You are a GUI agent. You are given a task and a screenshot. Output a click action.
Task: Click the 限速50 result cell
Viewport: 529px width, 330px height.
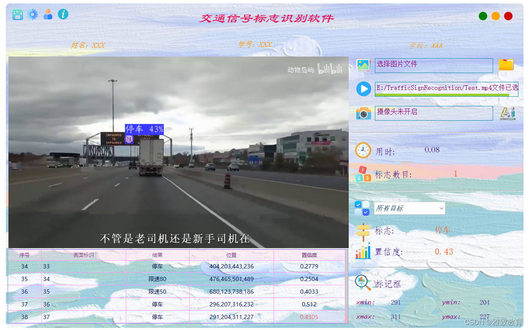pyautogui.click(x=157, y=292)
